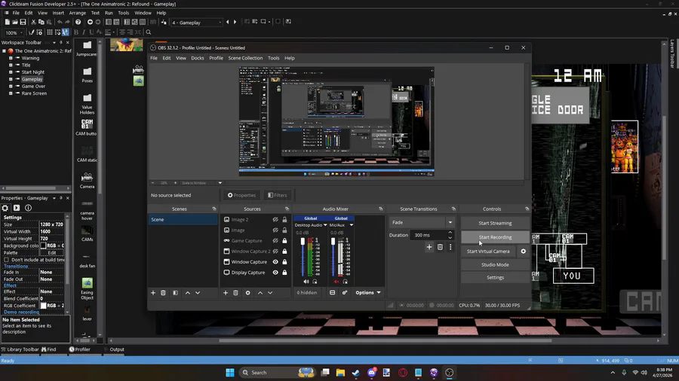
Task: Open the Fade transition dropdown
Action: (x=450, y=223)
